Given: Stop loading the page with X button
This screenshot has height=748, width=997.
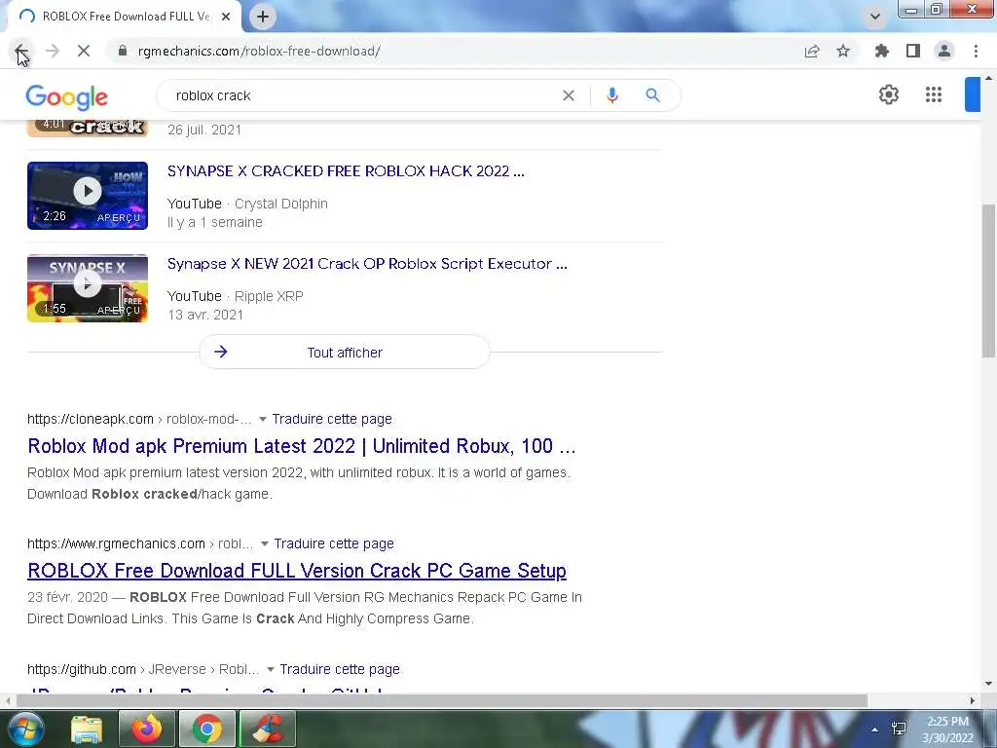Looking at the screenshot, I should tap(84, 51).
